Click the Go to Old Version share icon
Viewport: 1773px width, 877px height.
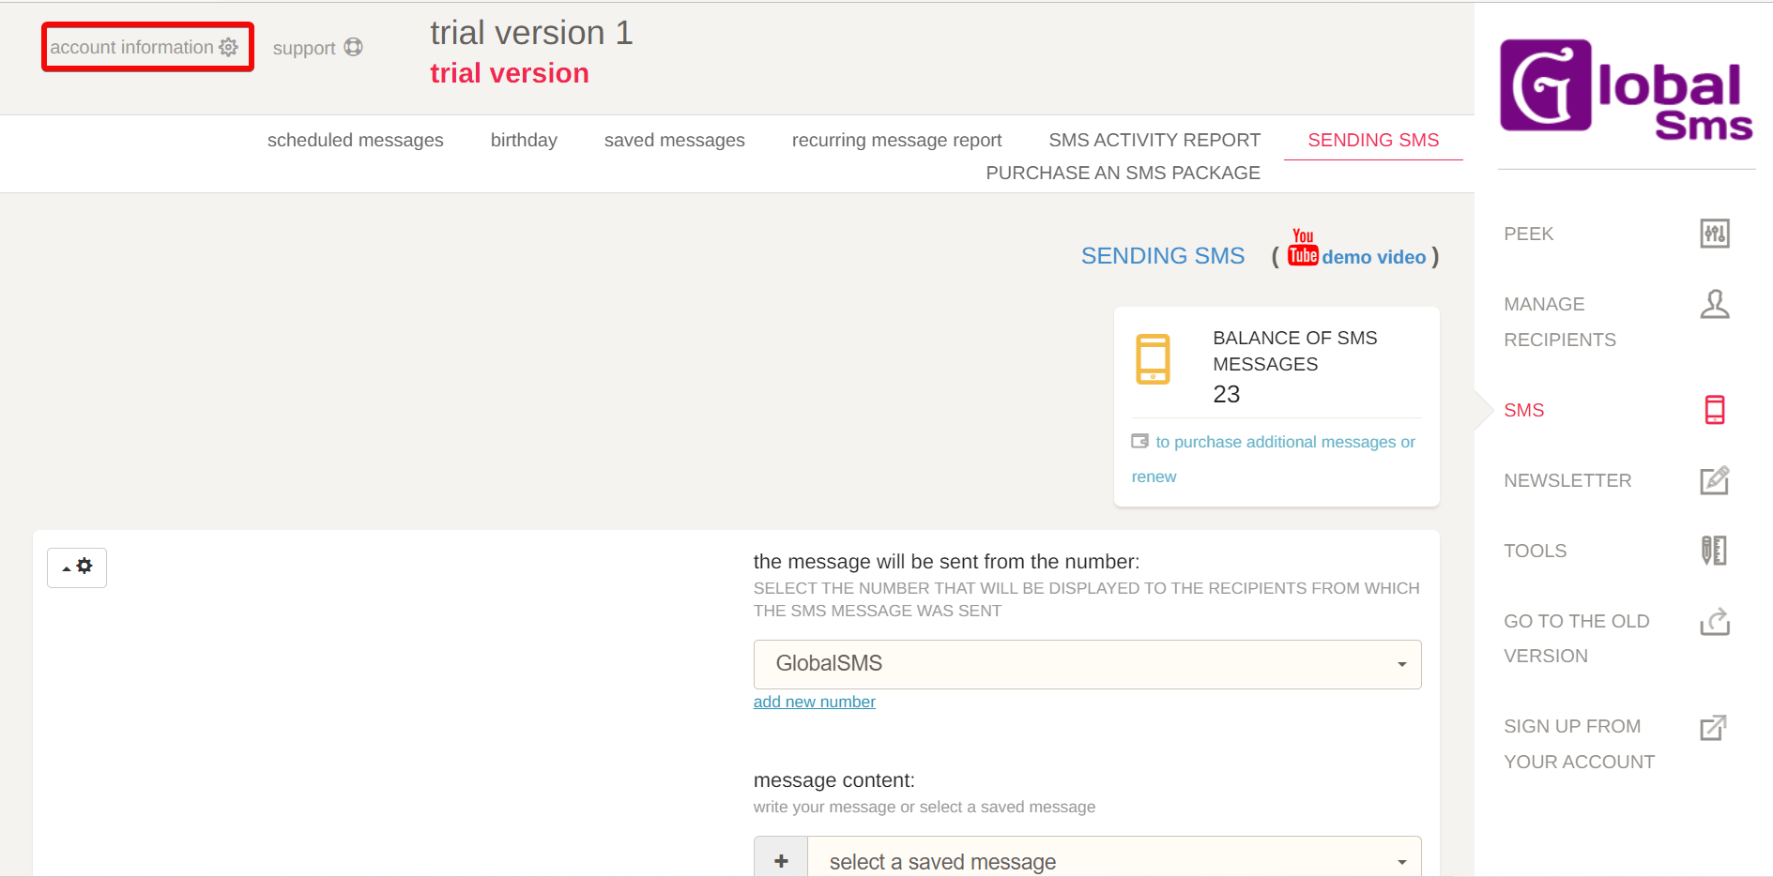(1714, 621)
